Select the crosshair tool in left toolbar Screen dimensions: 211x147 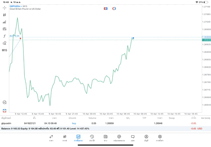pos(4,8)
